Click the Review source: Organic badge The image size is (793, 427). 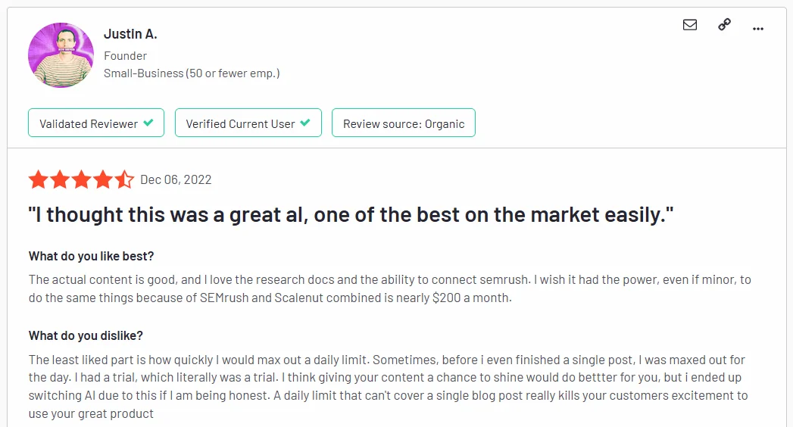(404, 123)
